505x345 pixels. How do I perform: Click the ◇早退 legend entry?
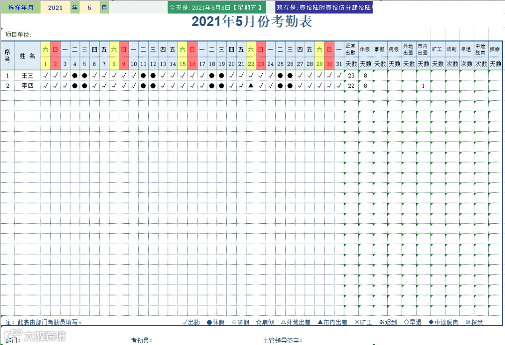(x=412, y=322)
